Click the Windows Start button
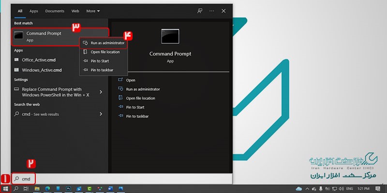This screenshot has width=387, height=193. coord(6,189)
